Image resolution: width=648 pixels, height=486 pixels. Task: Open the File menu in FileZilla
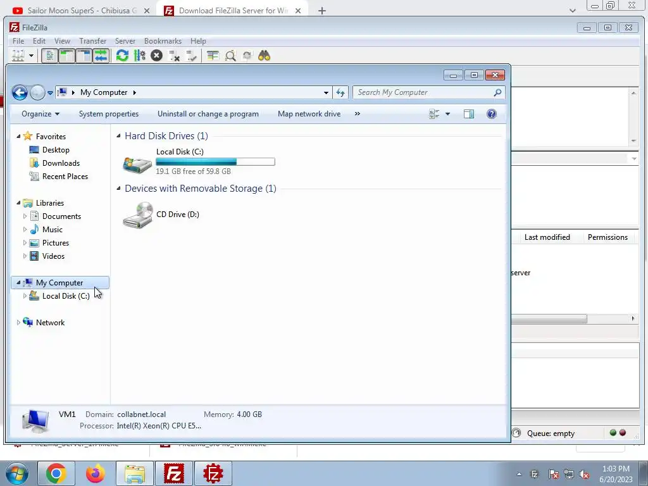point(18,41)
